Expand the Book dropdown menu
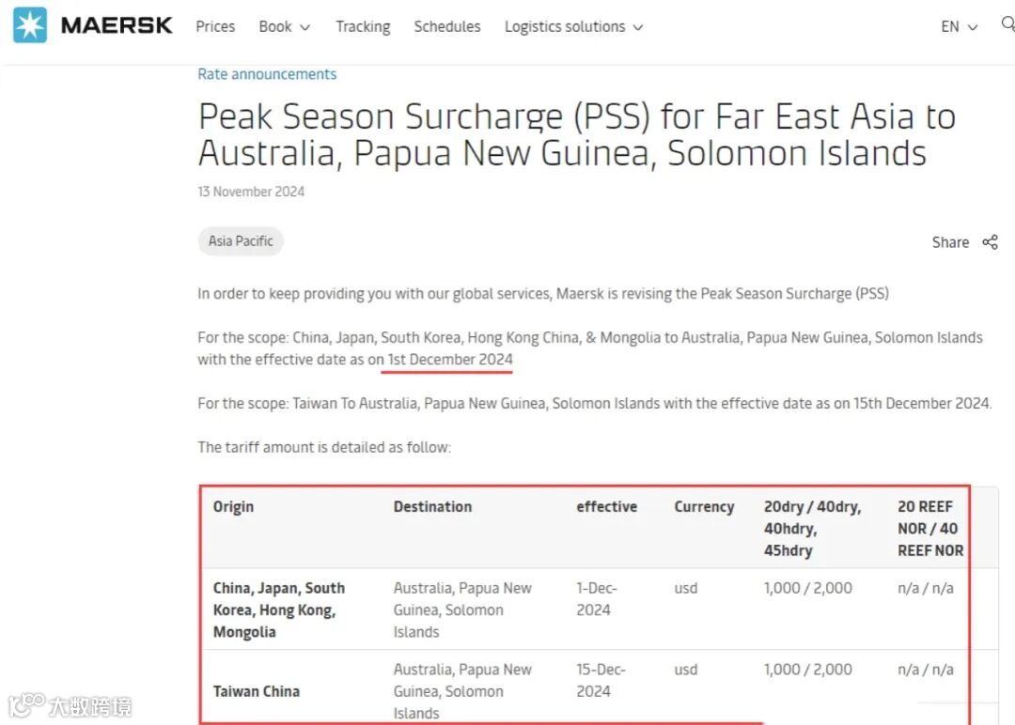The height and width of the screenshot is (725, 1015). click(x=284, y=26)
